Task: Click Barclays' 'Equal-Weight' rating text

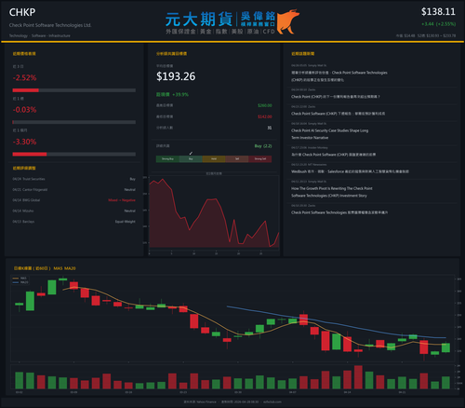Action: pos(126,222)
